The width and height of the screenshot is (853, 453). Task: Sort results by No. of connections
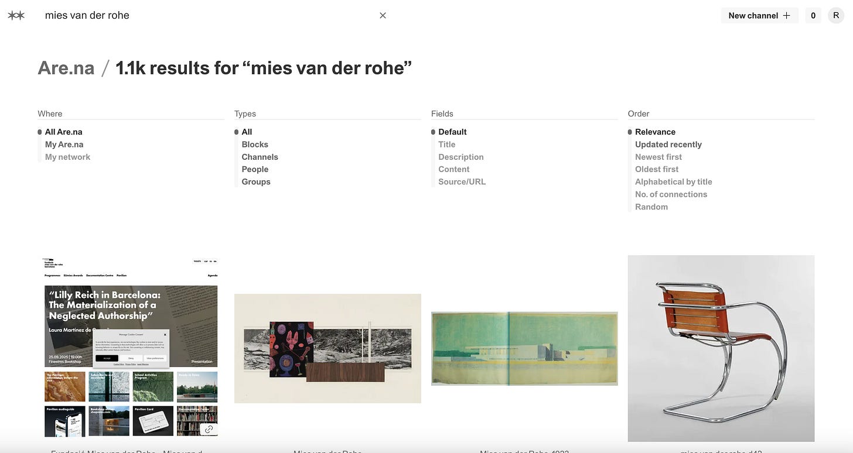(671, 194)
